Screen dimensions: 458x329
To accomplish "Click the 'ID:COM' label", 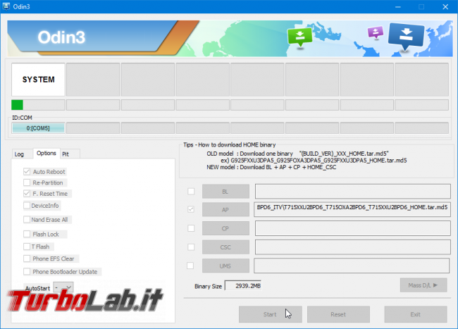I will 22,118.
